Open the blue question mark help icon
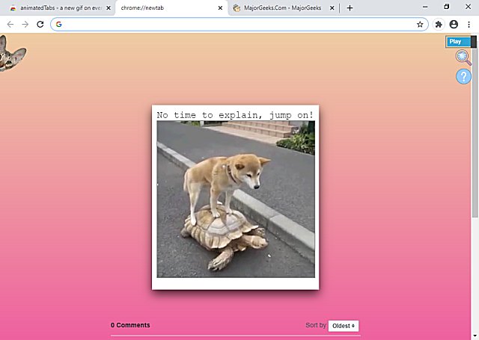This screenshot has width=479, height=340. 463,76
